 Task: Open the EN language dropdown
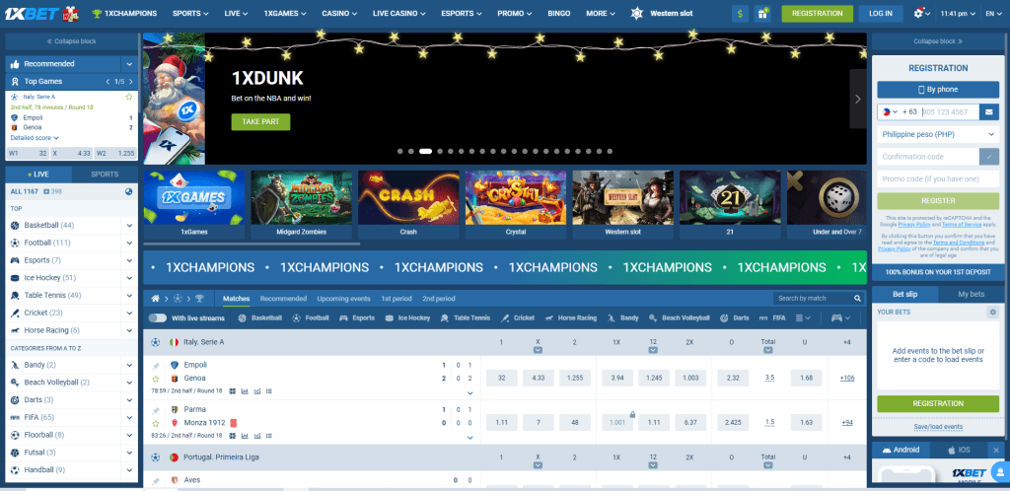(993, 14)
